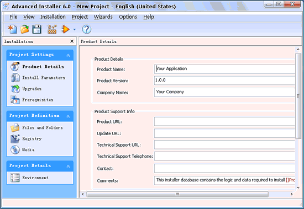This screenshot has width=304, height=209.
Task: Open Files and Folders page
Action: pos(43,127)
